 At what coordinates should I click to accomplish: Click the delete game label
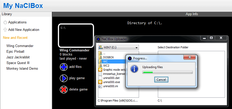(x=78, y=89)
